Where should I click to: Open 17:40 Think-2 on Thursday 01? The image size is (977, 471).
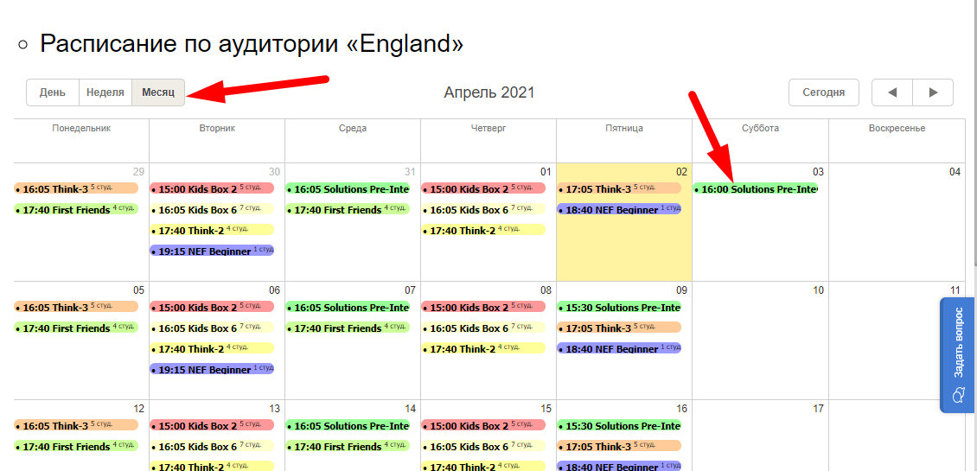pos(483,230)
